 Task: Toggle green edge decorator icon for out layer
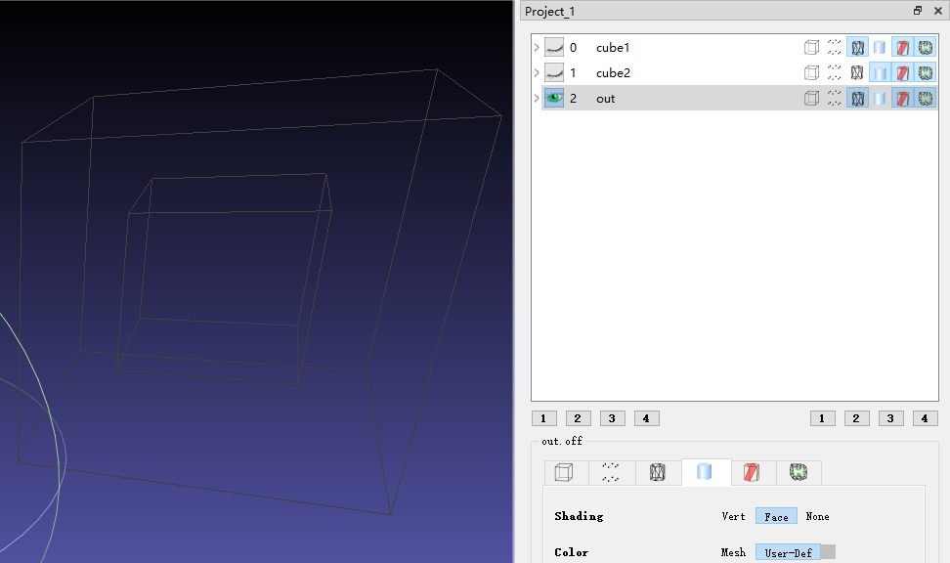[x=926, y=98]
